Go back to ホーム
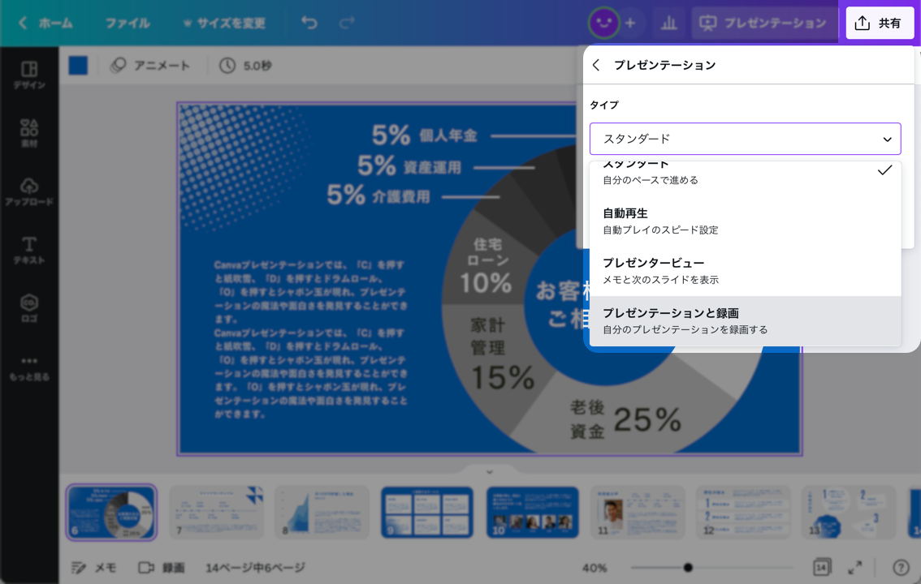Viewport: 921px width, 584px height. coord(45,23)
